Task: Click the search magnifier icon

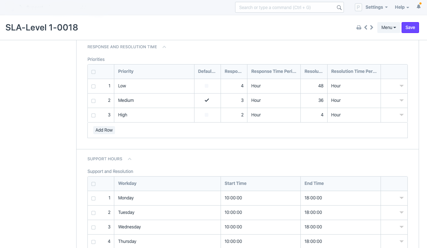Action: click(x=339, y=8)
